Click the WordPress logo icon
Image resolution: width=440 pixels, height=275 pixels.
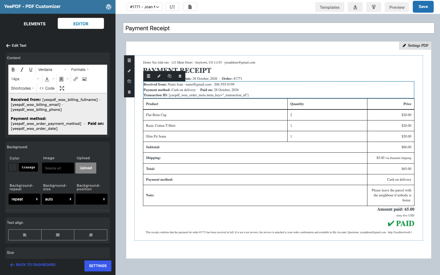coord(109,7)
